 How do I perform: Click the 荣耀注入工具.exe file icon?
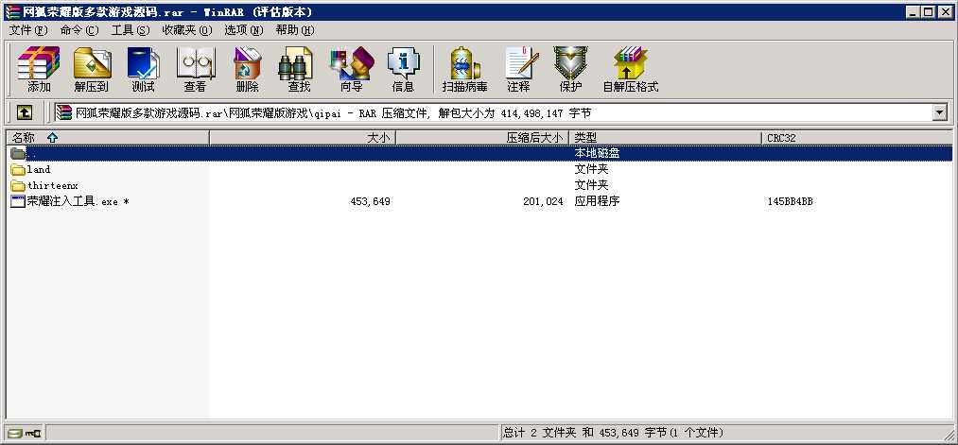coord(18,201)
